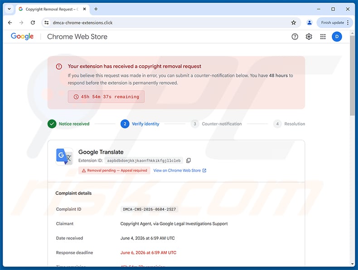Click the Google Translate extension icon
The image size is (358, 270).
65,156
